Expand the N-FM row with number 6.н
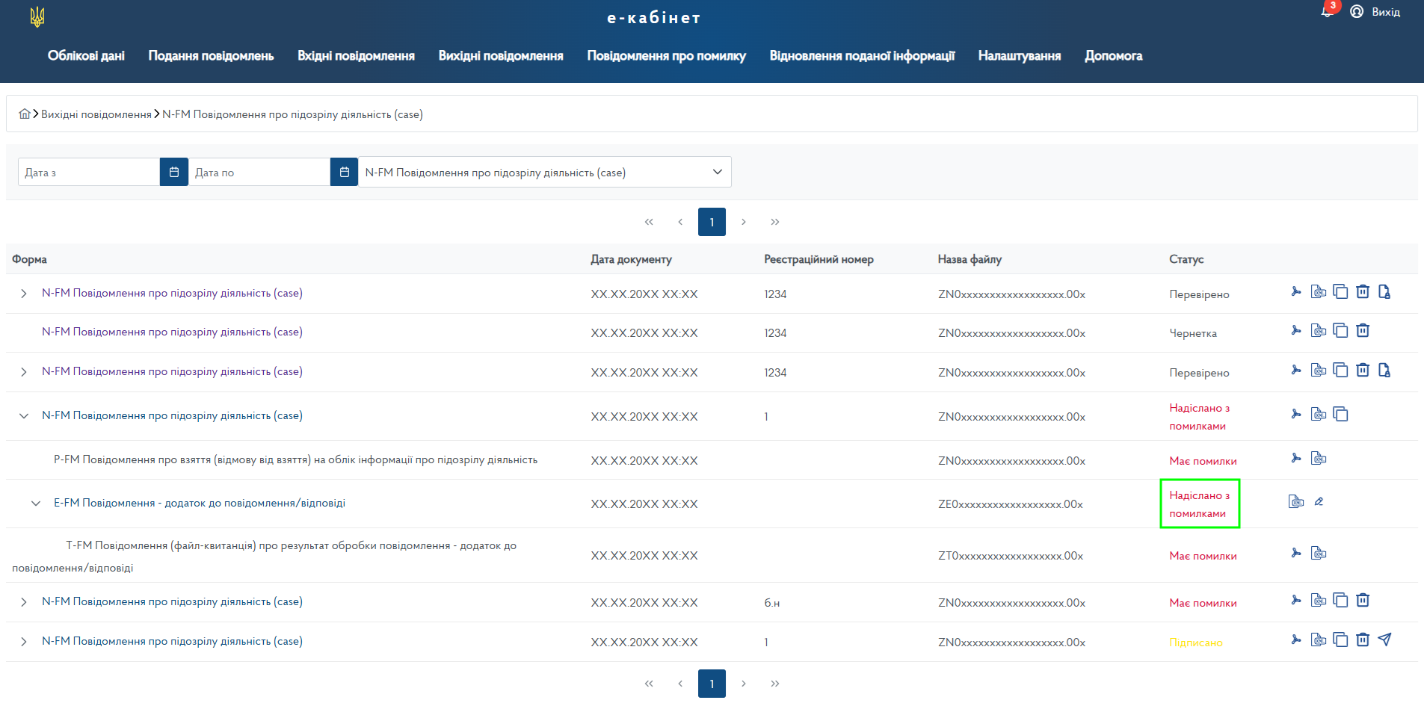The width and height of the screenshot is (1424, 706). pyautogui.click(x=24, y=602)
